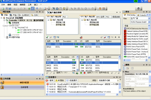Click the undo arrow in the toolbar

click(x=37, y=9)
